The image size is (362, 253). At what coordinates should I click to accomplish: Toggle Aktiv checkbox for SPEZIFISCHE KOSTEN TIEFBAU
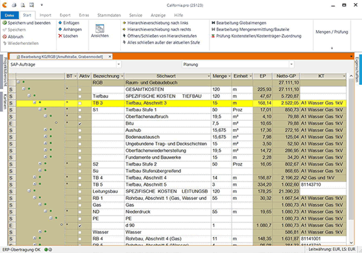80,96
